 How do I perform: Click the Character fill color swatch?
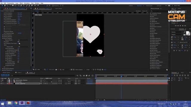coord(188,32)
